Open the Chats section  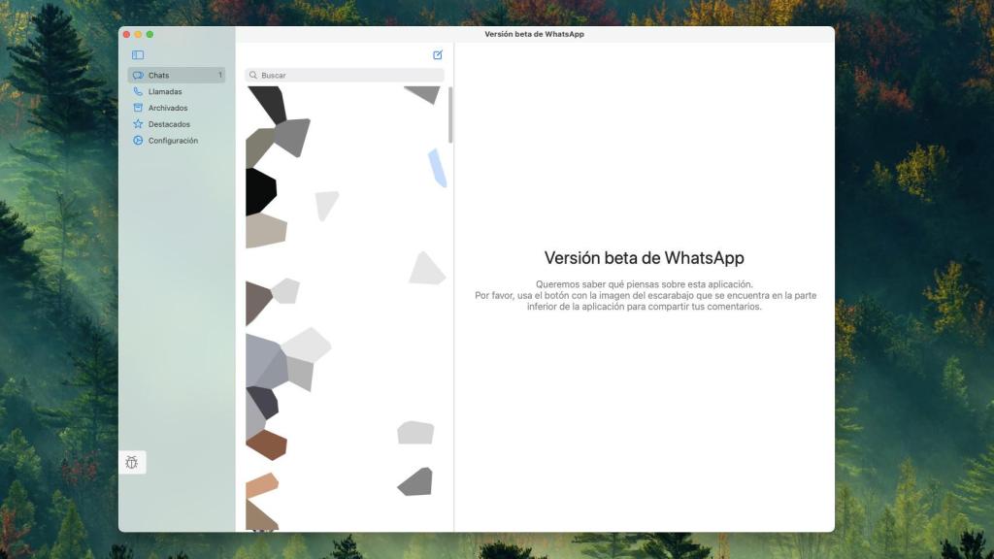pos(177,75)
